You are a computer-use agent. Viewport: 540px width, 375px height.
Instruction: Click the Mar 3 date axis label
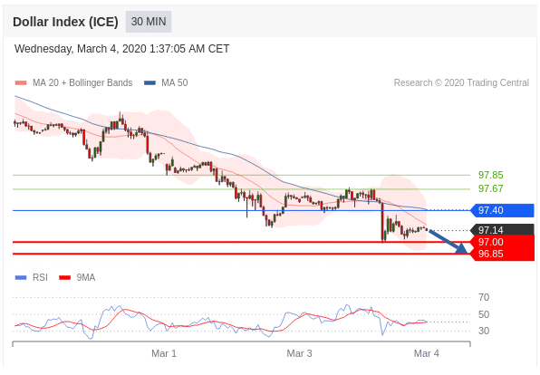click(x=299, y=353)
